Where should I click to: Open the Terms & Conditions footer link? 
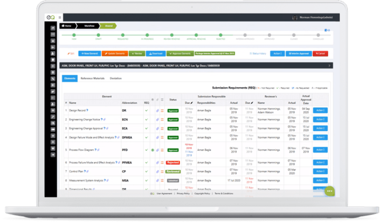[224, 194]
